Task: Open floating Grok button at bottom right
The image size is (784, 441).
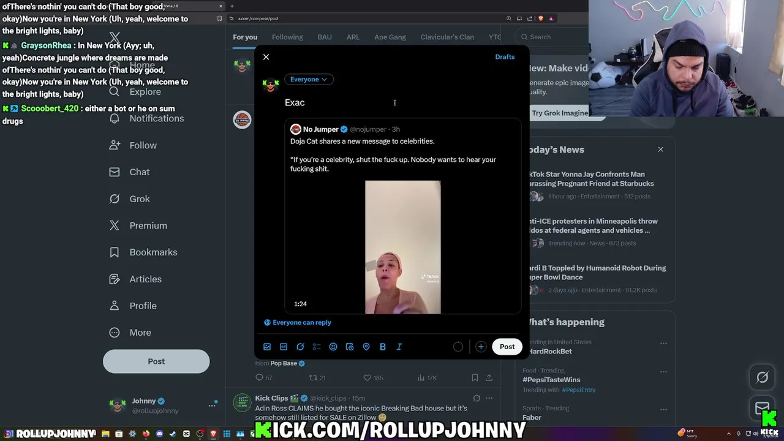Action: [x=762, y=378]
